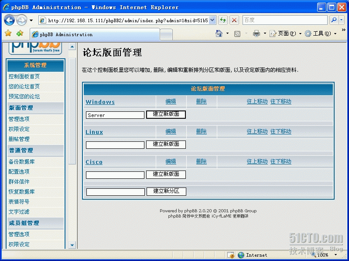Click the browser Forward arrow button
349x261 pixels.
pos(21,20)
